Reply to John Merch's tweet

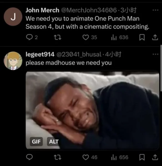[x=32, y=37]
